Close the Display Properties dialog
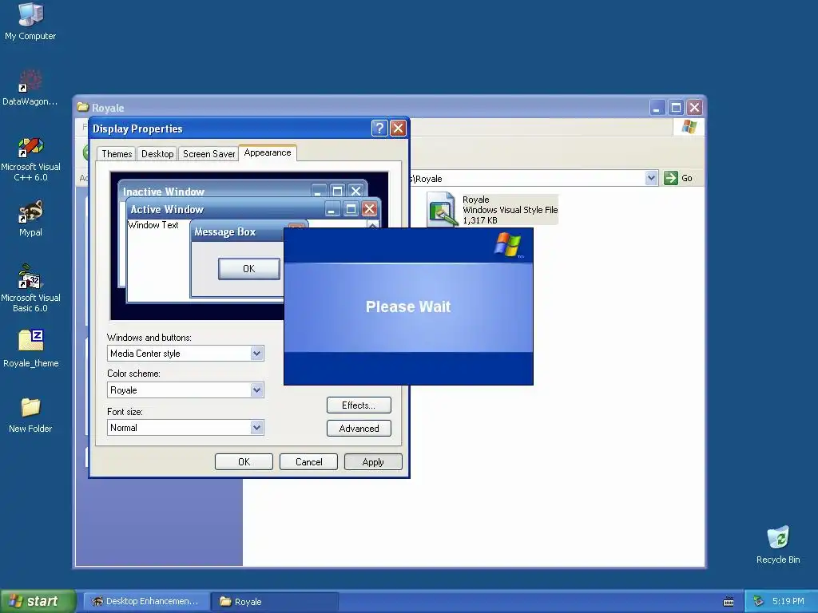Image resolution: width=818 pixels, height=613 pixels. pyautogui.click(x=398, y=129)
